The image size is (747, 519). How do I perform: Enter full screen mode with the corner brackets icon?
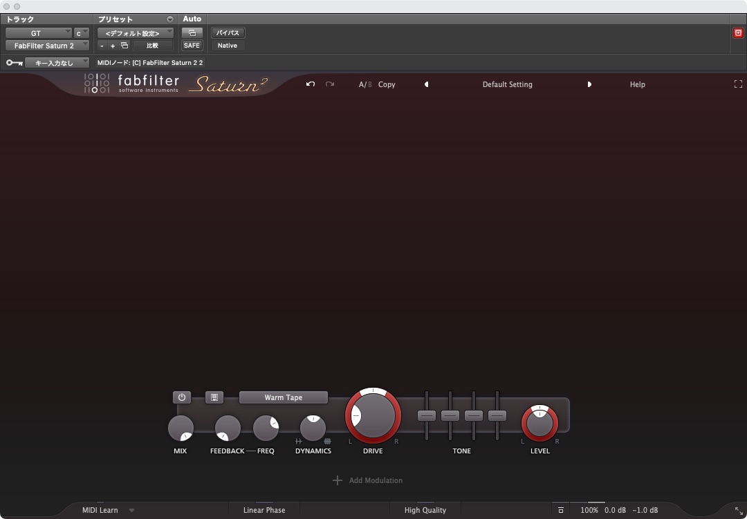[738, 84]
